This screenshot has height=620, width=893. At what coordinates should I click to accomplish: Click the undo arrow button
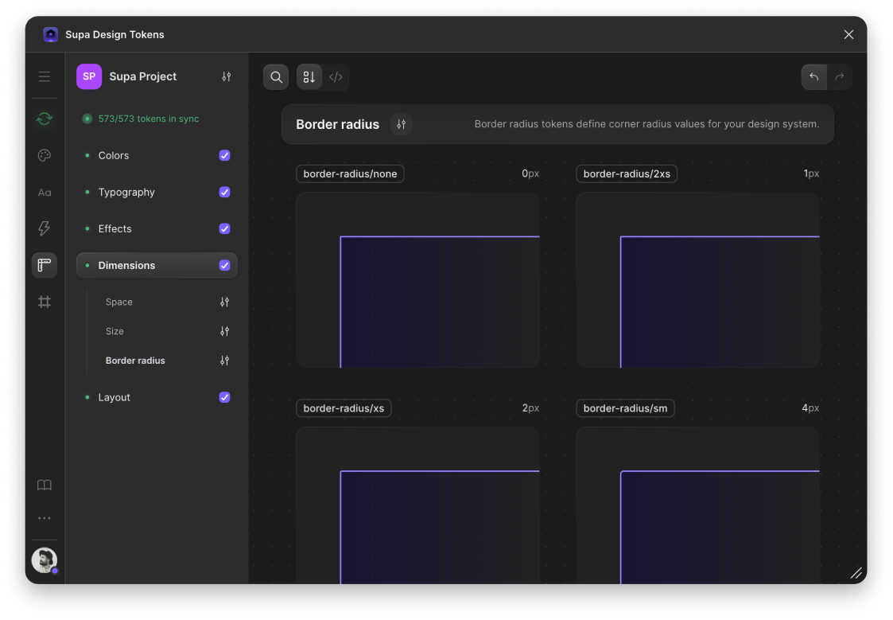[813, 77]
